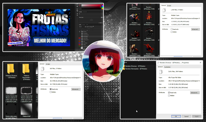Uncheck Read-only in Renders Diversas Properties
Image resolution: width=206 pixels, height=122 pixels.
169,92
